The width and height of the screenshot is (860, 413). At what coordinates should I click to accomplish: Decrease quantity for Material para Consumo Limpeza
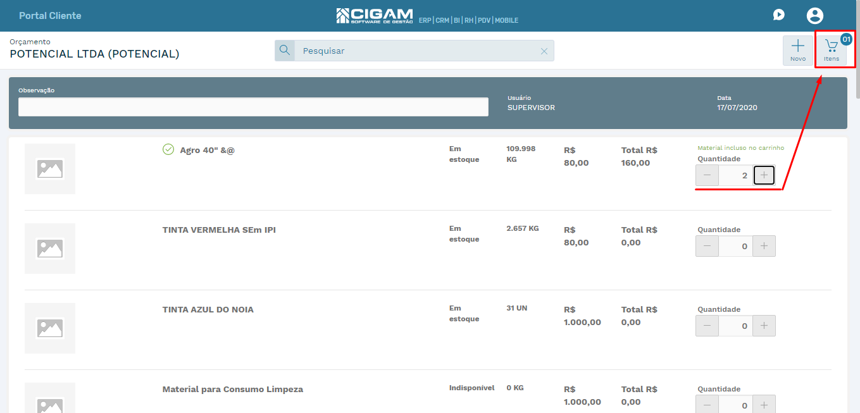pos(707,405)
